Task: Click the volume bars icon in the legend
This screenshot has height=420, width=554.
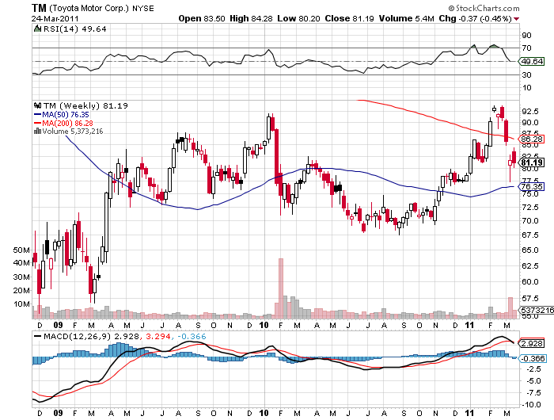Action: [x=37, y=132]
